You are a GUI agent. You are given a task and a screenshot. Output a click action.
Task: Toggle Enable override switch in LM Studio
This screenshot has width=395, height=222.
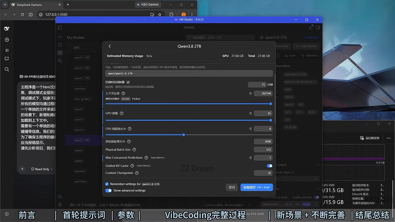[316, 197]
